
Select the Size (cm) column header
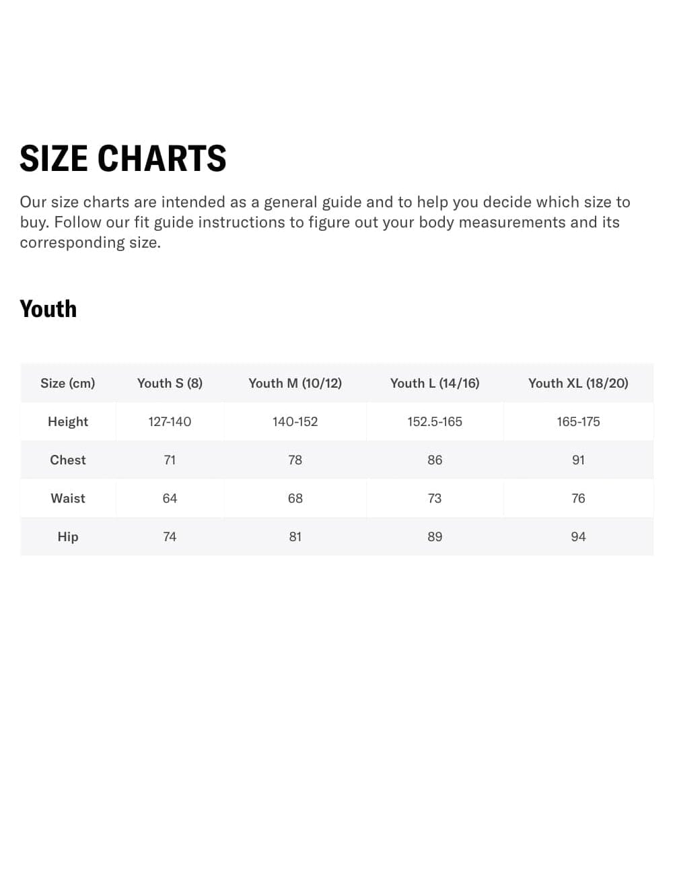(x=68, y=383)
